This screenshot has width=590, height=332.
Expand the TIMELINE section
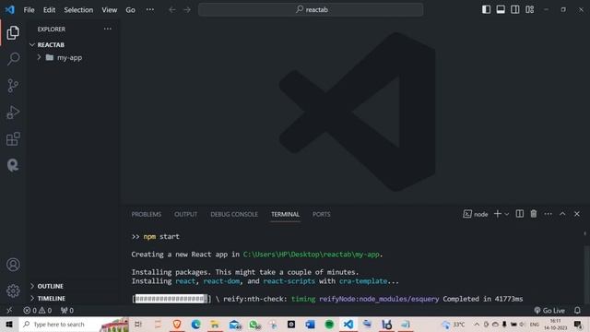coord(32,298)
